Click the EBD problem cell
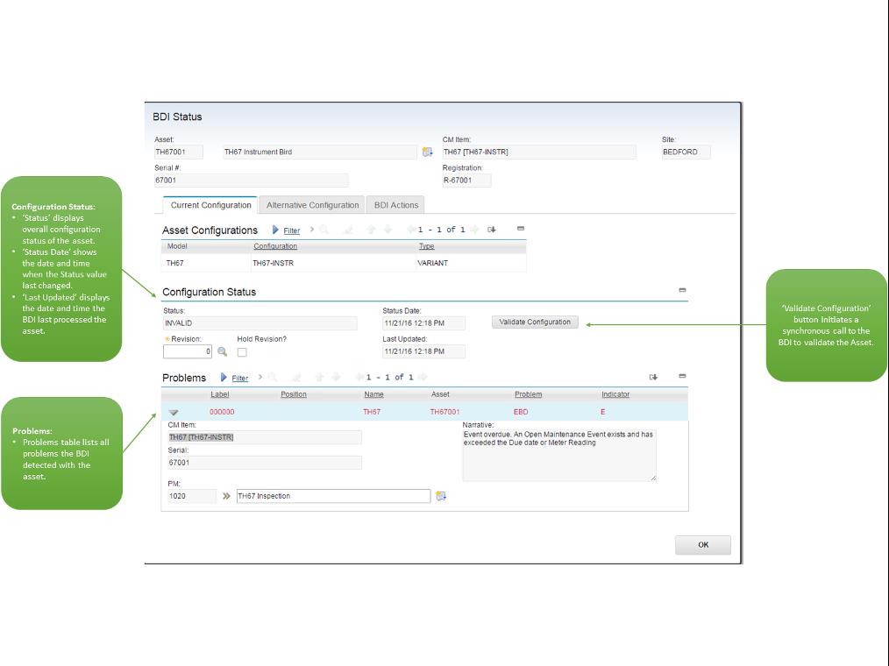This screenshot has height=666, width=889. [521, 412]
